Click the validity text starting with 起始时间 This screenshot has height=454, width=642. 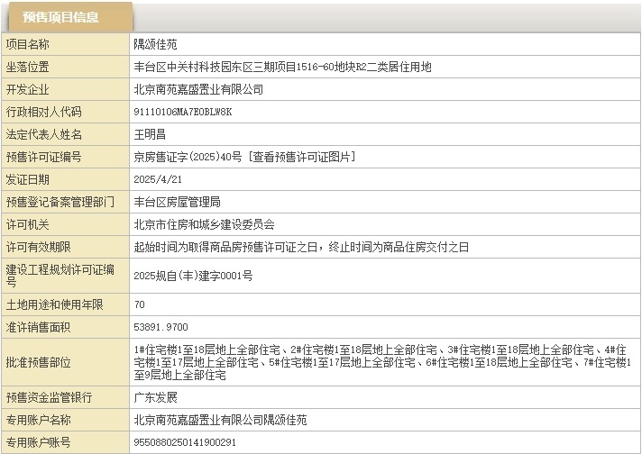[x=301, y=247]
